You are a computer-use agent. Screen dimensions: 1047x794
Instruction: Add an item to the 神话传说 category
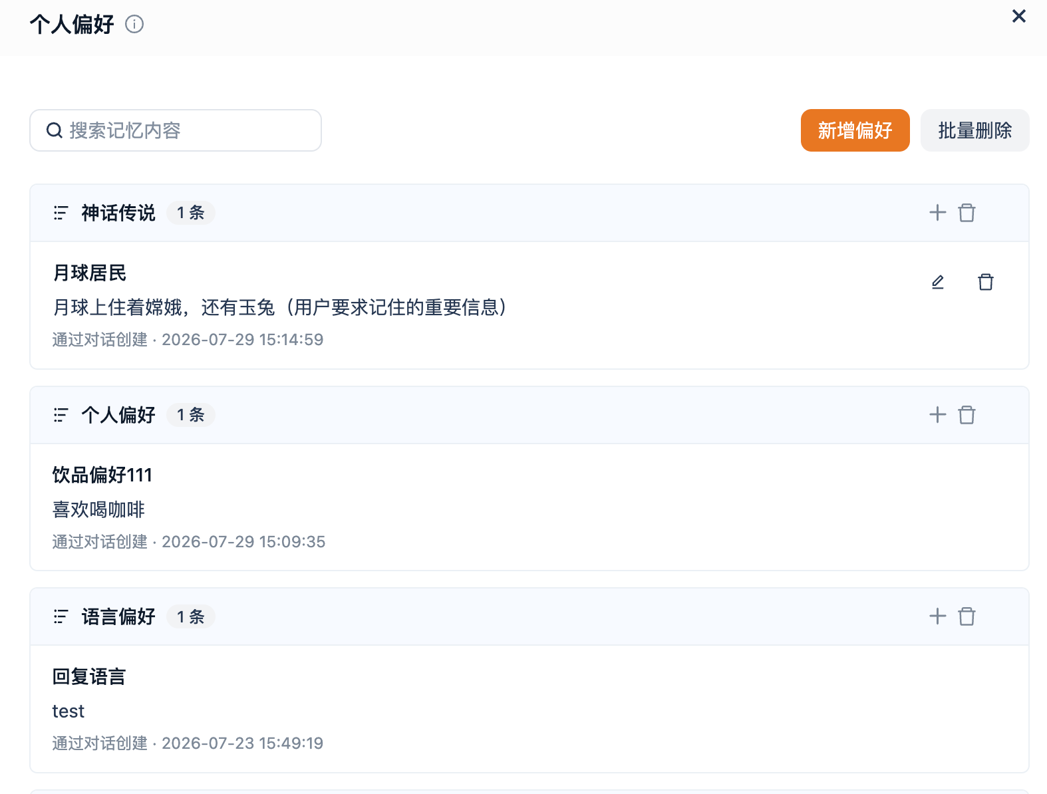tap(938, 213)
